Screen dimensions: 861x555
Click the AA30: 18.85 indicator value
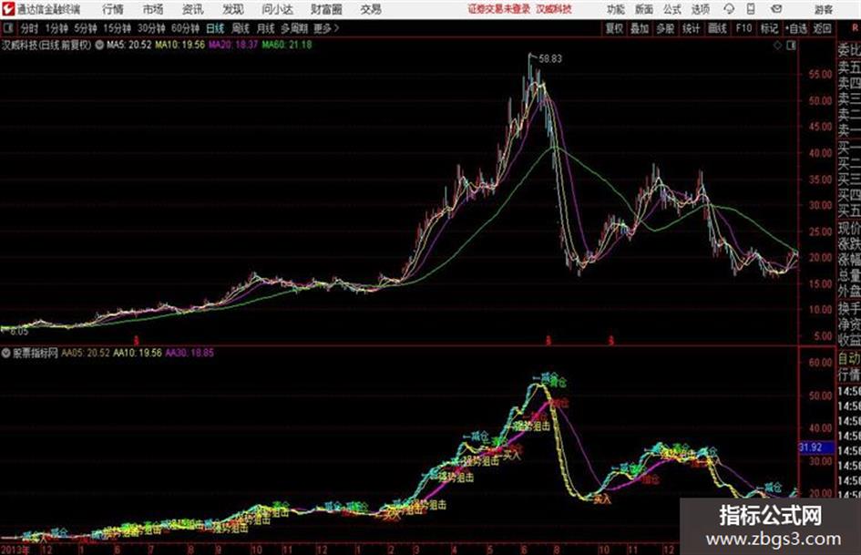[190, 353]
